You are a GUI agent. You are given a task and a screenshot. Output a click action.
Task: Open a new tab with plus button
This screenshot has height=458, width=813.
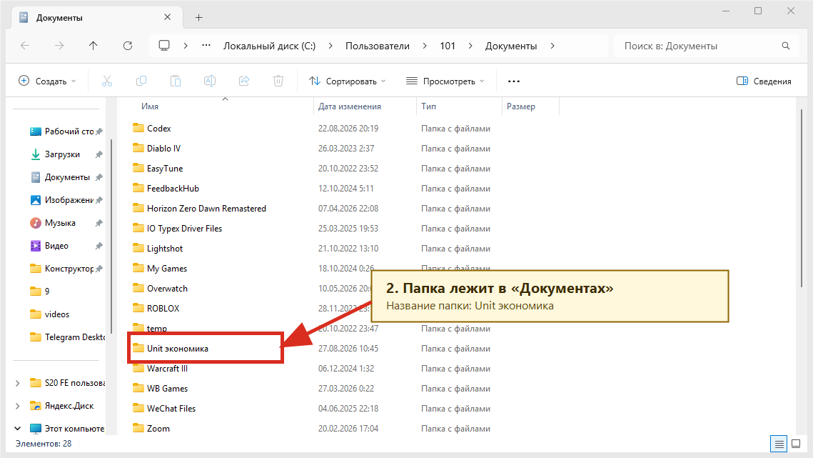click(x=198, y=18)
